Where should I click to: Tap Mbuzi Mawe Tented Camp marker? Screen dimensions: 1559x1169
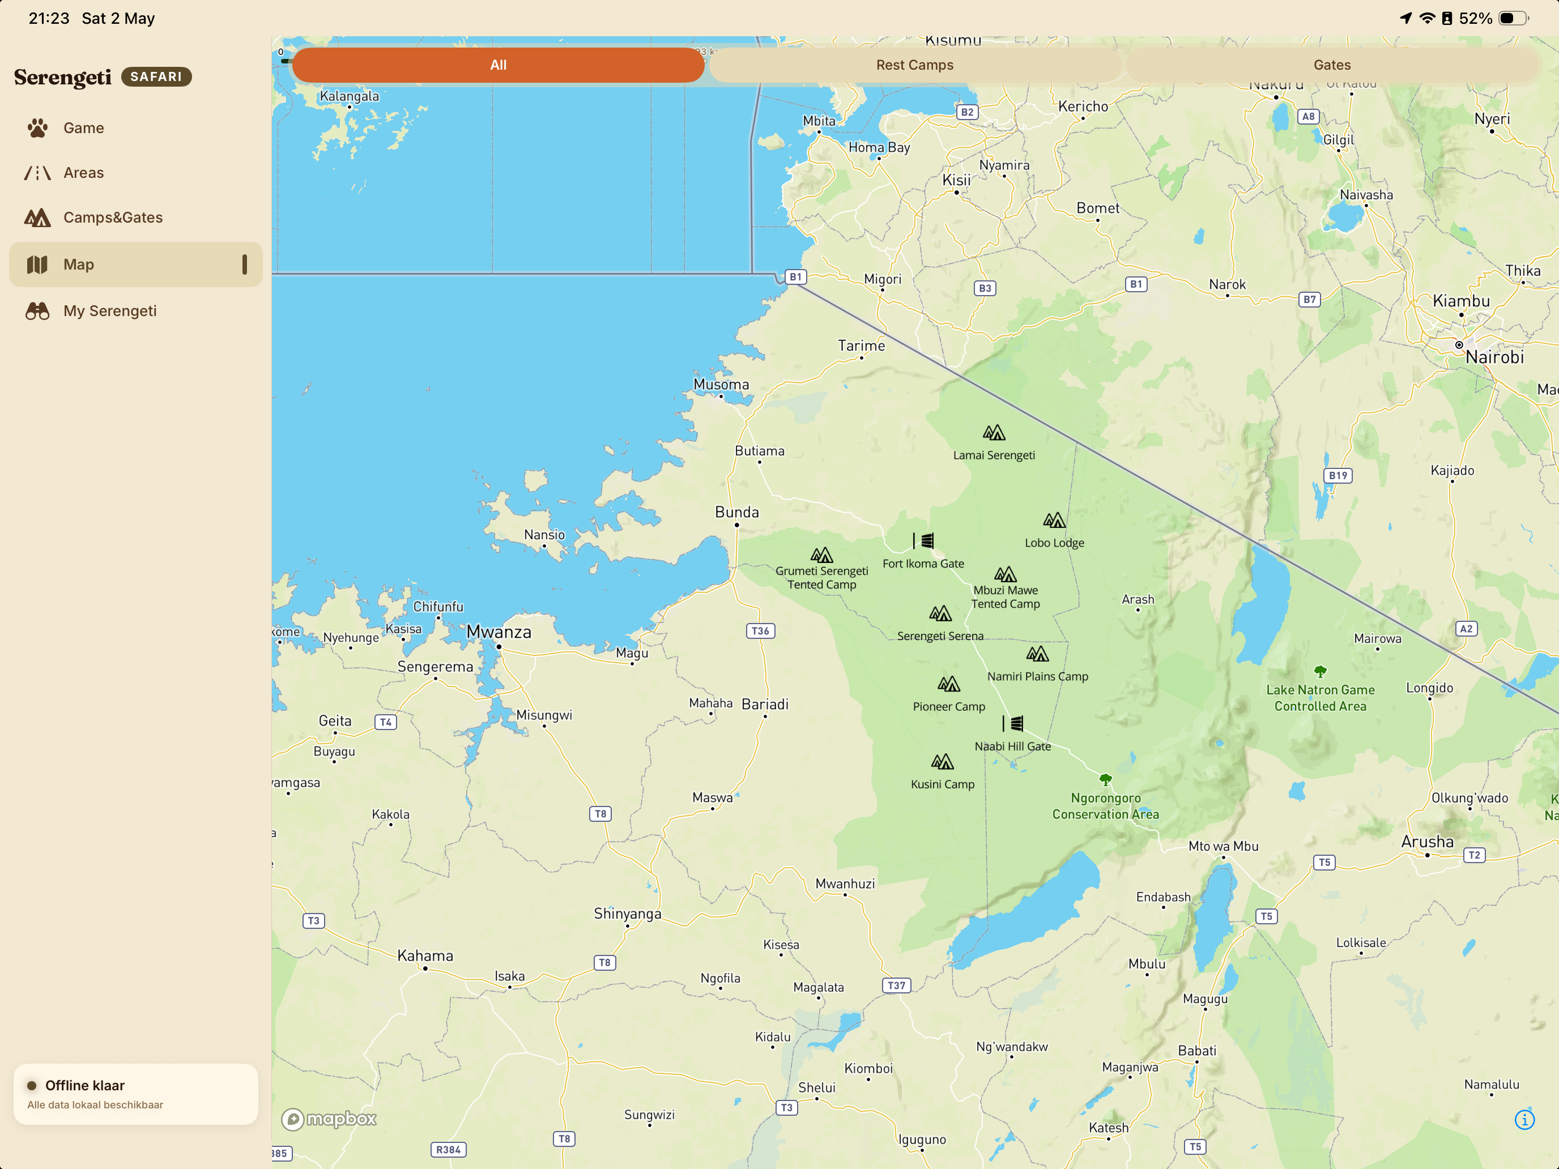pos(1006,574)
